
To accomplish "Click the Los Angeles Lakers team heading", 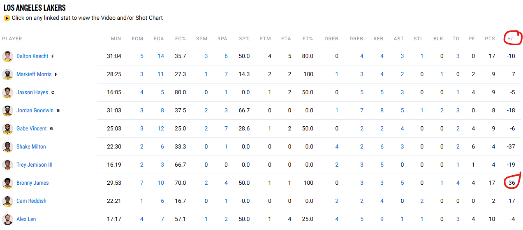I will 35,8.
